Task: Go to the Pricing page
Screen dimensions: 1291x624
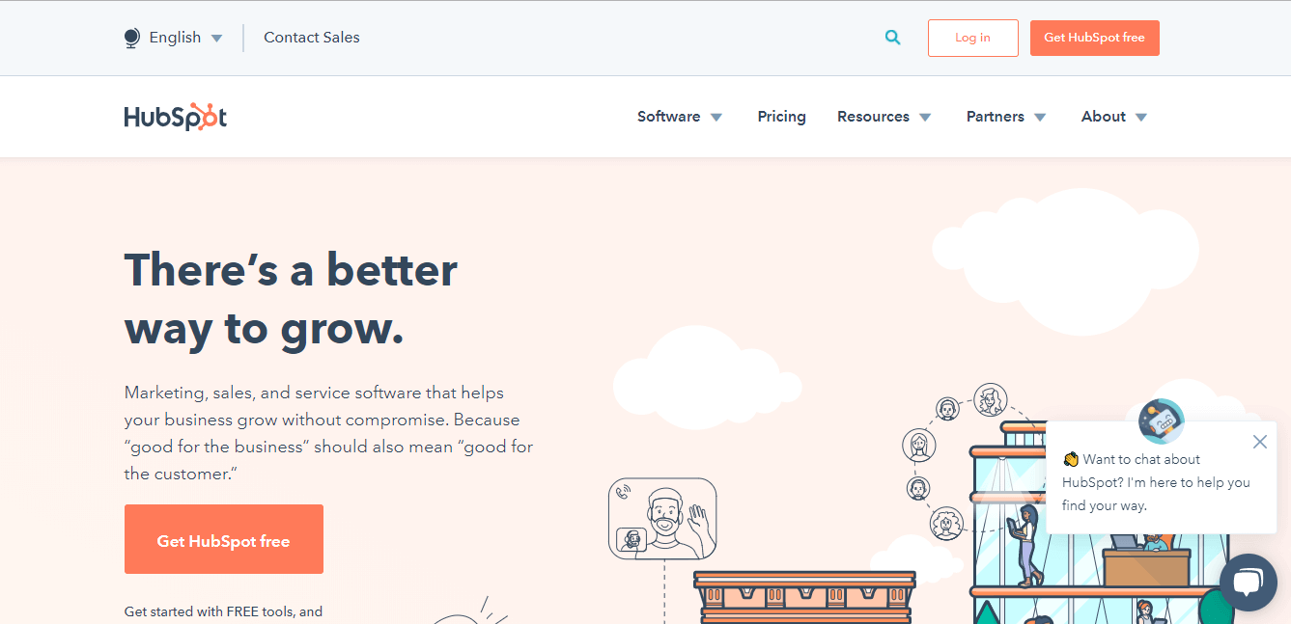Action: coord(781,117)
